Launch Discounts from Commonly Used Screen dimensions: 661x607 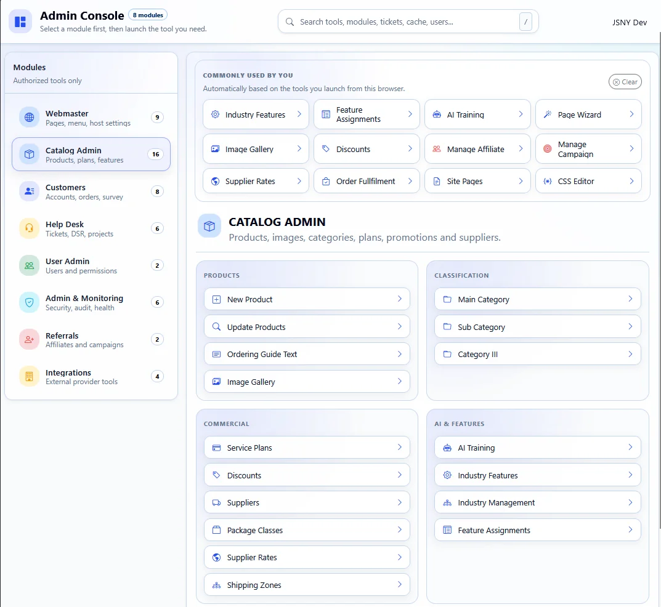tap(367, 149)
